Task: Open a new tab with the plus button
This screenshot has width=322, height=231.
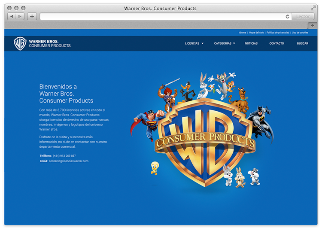Action: tap(313, 26)
